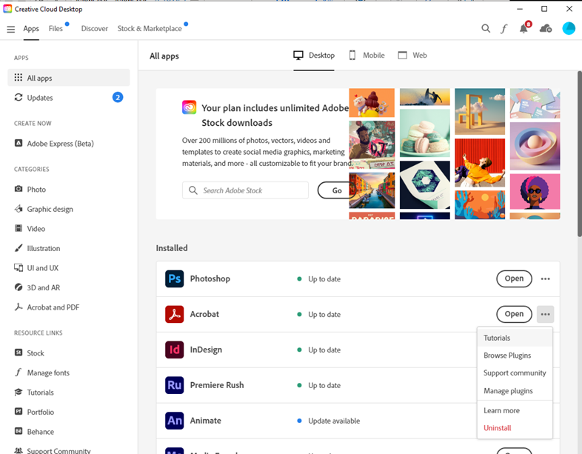Open Manage fonts resource link
The image size is (582, 454).
point(42,373)
